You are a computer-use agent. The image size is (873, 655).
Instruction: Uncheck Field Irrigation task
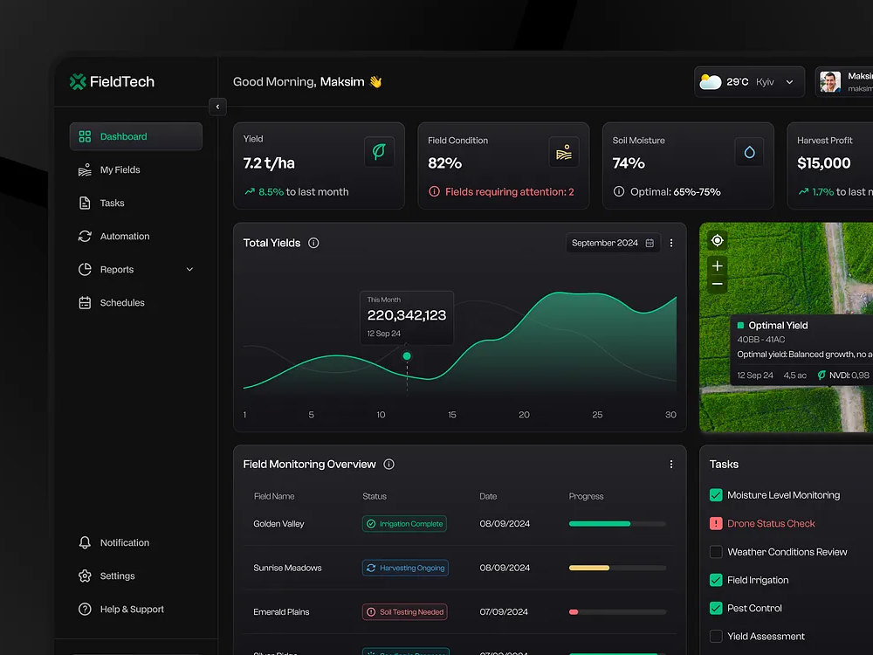pyautogui.click(x=716, y=581)
